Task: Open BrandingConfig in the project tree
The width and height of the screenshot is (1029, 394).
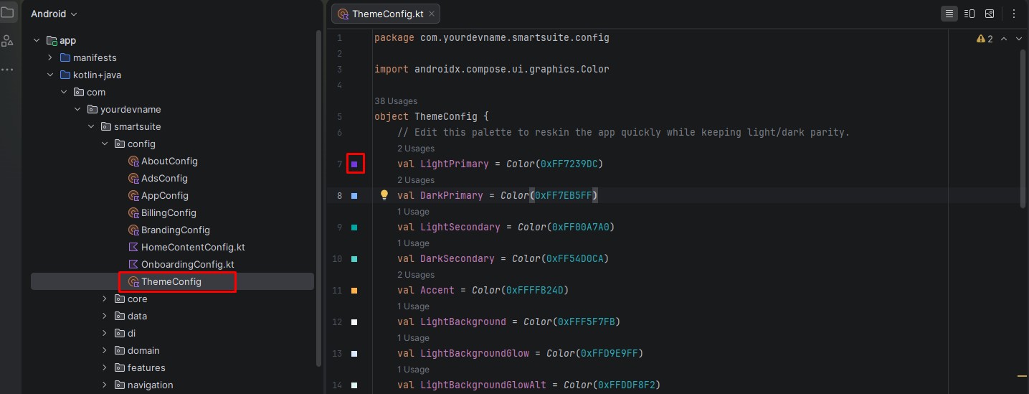Action: [x=176, y=230]
